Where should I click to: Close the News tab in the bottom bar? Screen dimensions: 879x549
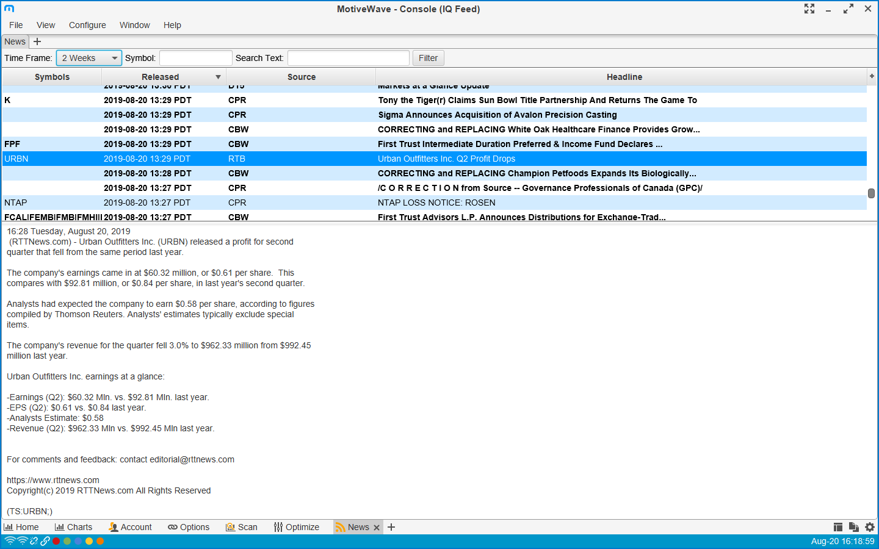[377, 528]
